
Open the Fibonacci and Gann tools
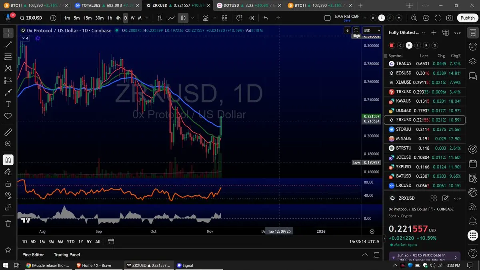(x=8, y=57)
